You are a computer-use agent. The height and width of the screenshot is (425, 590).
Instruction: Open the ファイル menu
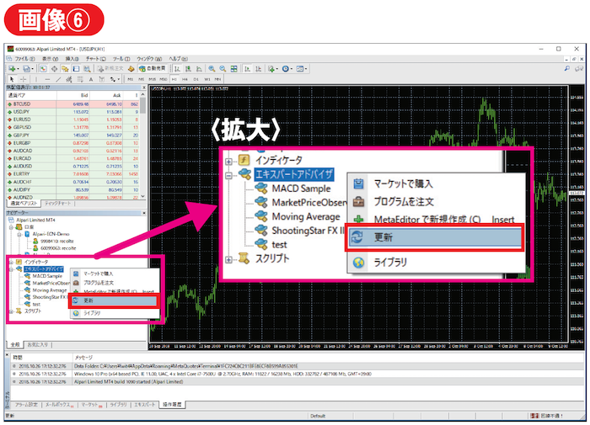click(x=24, y=59)
